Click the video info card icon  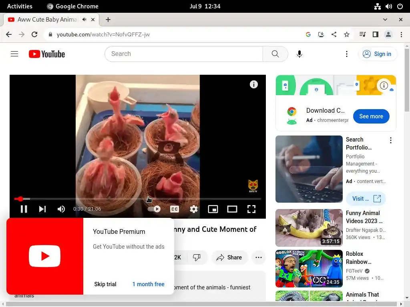click(253, 84)
